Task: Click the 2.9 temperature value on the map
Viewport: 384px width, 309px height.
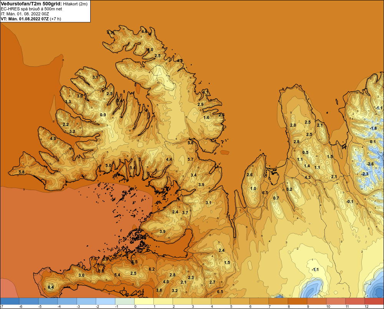Action: [x=200, y=104]
